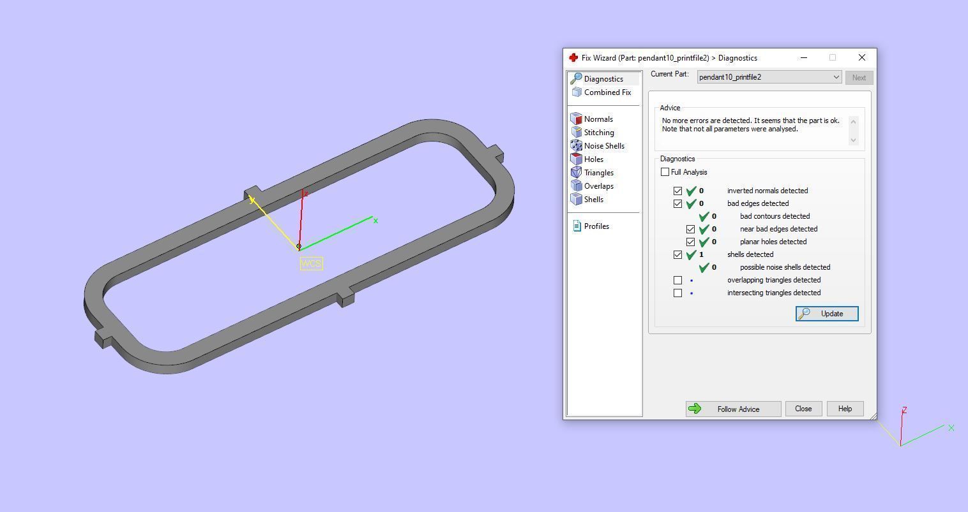Click the Update button
The height and width of the screenshot is (512, 968).
[x=827, y=313]
